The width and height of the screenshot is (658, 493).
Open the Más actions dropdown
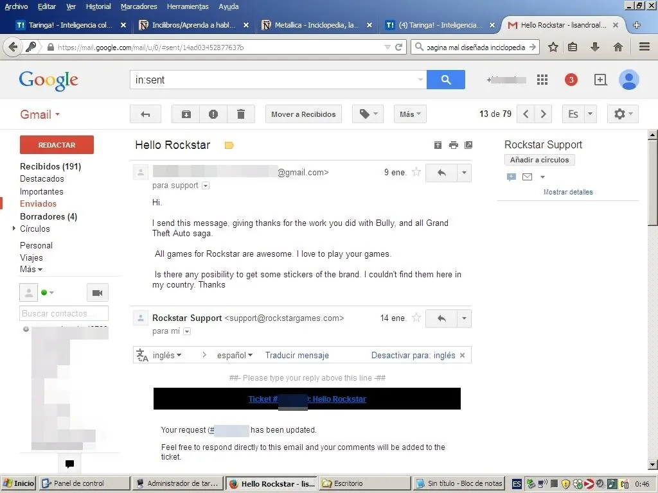point(410,114)
